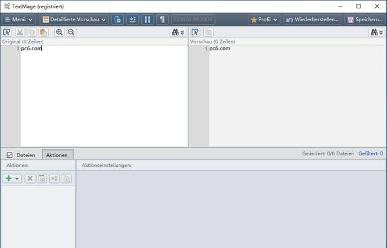Screen dimensions: 387x248
Task: Open the binoculars search in Original pane
Action: (x=178, y=32)
